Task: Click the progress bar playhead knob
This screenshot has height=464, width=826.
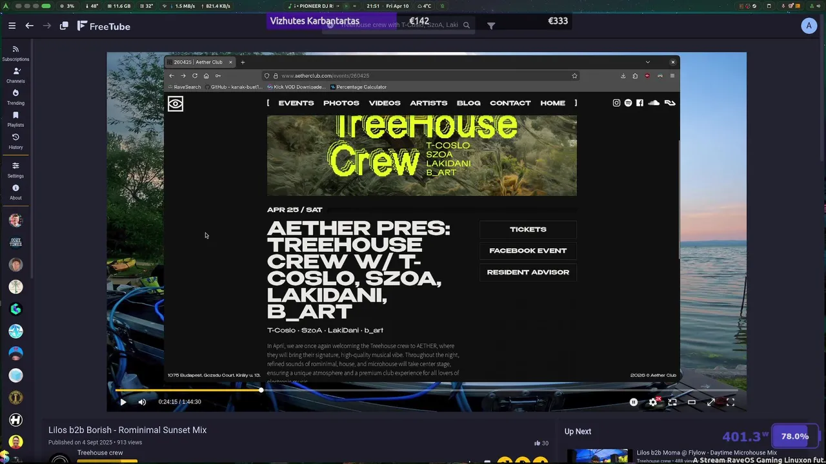Action: point(261,390)
